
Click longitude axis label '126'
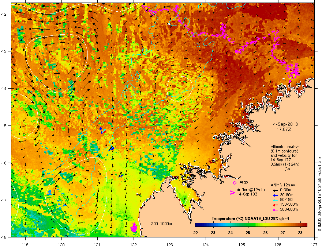click(x=278, y=245)
